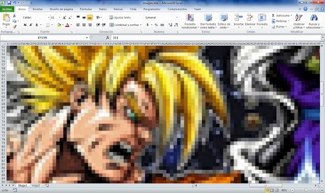Viewport: 325px width, 193px height.
Task: Open the Combinar y centrar dropdown arrow
Action: pyautogui.click(x=141, y=25)
